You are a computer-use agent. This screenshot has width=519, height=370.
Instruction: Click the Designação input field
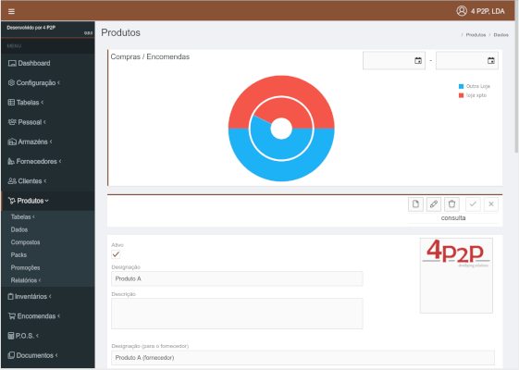237,278
